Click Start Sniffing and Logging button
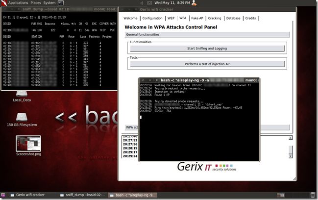This screenshot has width=318, height=200. point(207,49)
